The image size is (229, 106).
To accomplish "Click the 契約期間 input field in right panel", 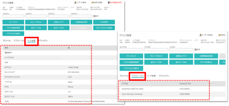I will click(x=156, y=50).
